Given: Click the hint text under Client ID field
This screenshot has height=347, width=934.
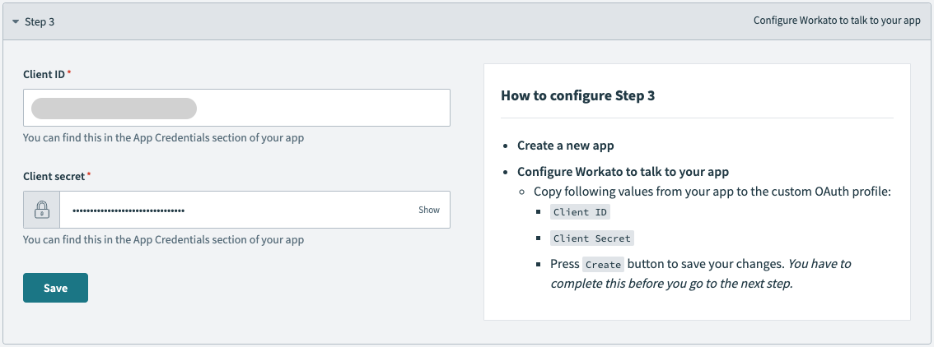Looking at the screenshot, I should tap(163, 138).
